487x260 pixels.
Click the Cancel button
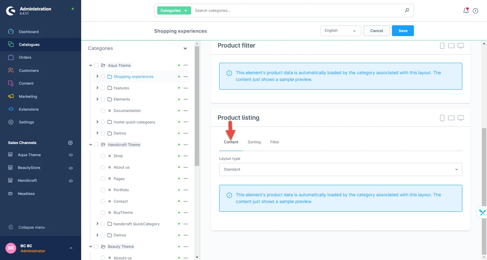(x=376, y=31)
